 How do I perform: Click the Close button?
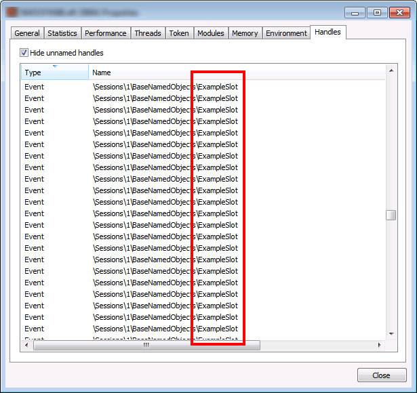pos(381,375)
